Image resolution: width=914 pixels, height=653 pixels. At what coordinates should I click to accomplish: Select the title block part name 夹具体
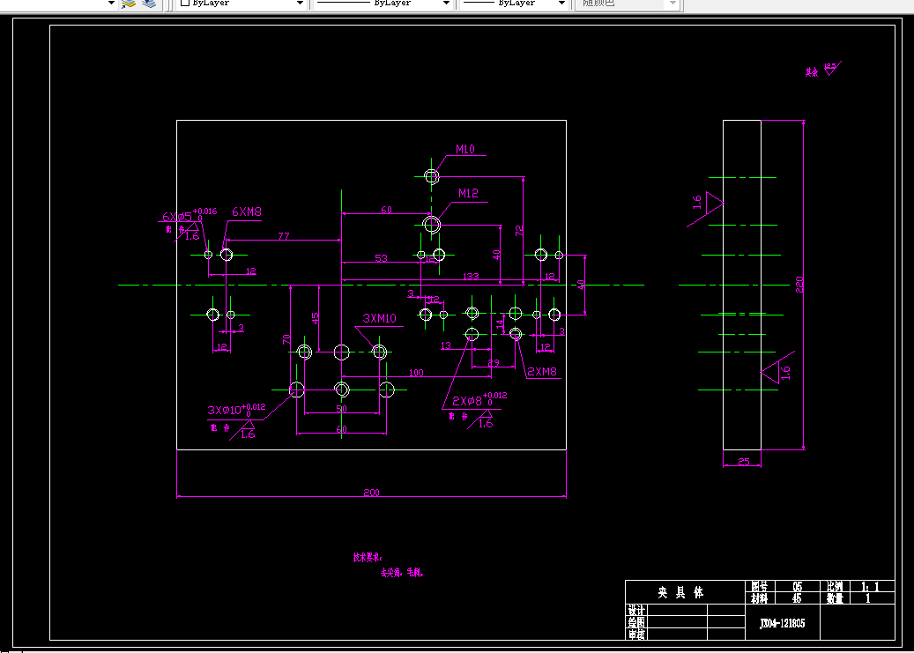click(680, 593)
